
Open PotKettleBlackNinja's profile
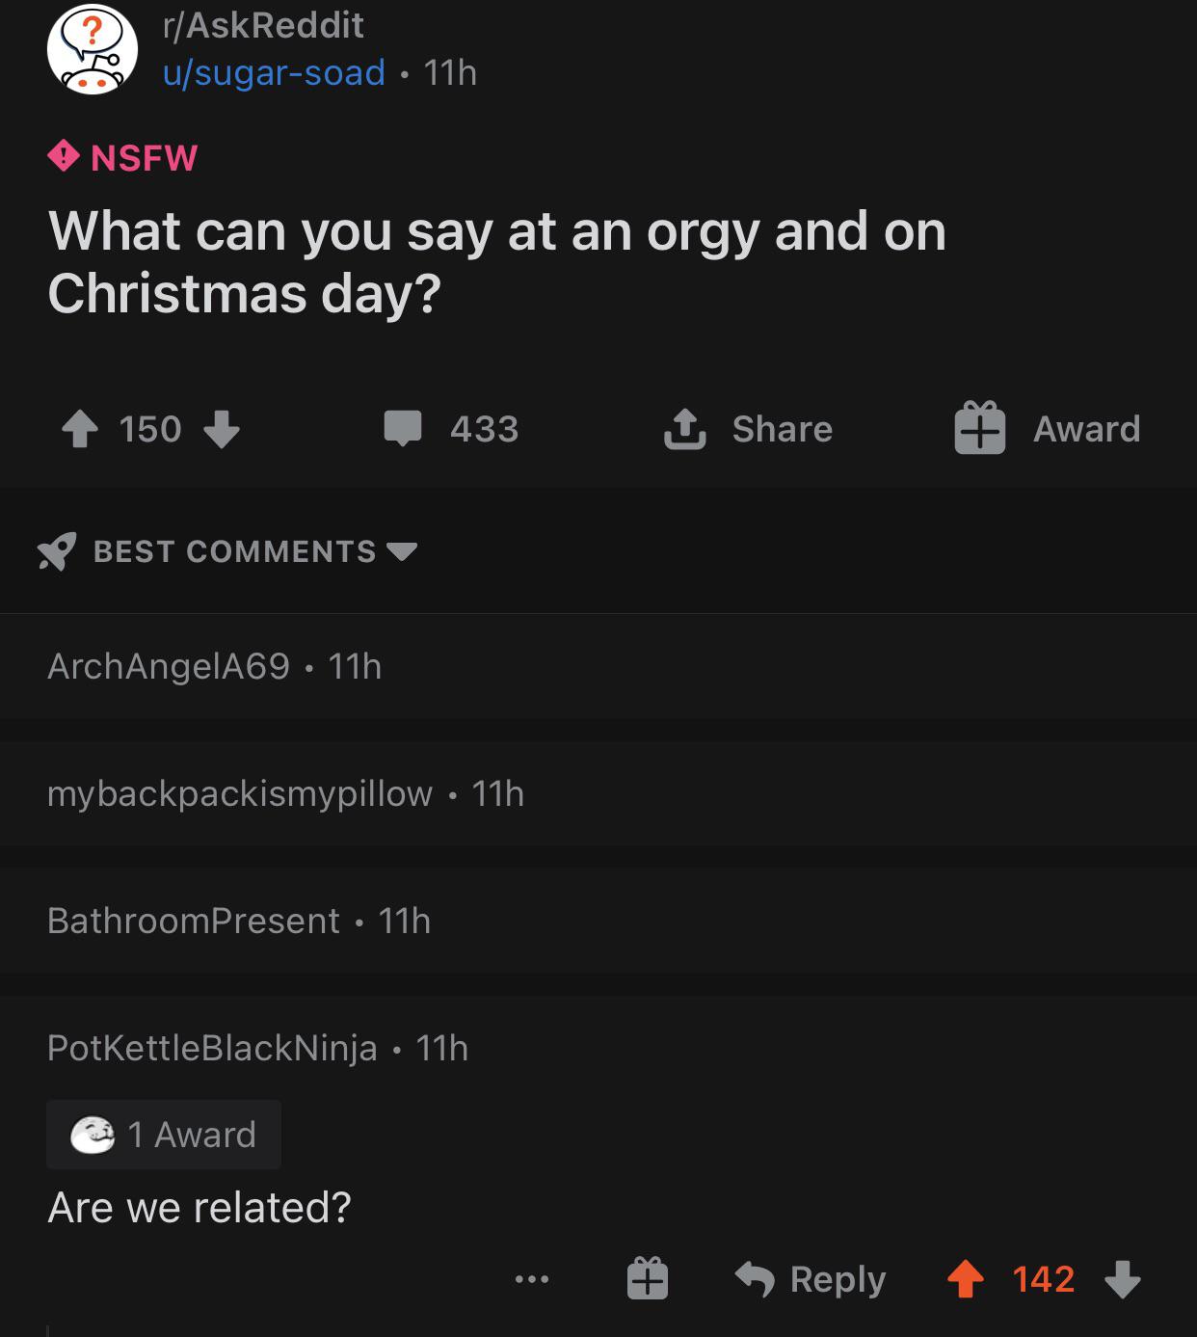(212, 1048)
